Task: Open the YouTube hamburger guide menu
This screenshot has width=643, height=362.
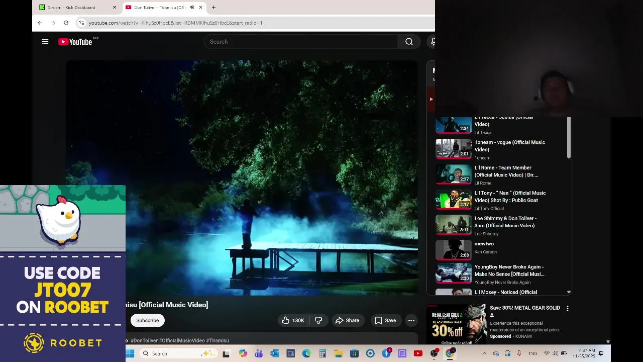Action: (x=45, y=42)
